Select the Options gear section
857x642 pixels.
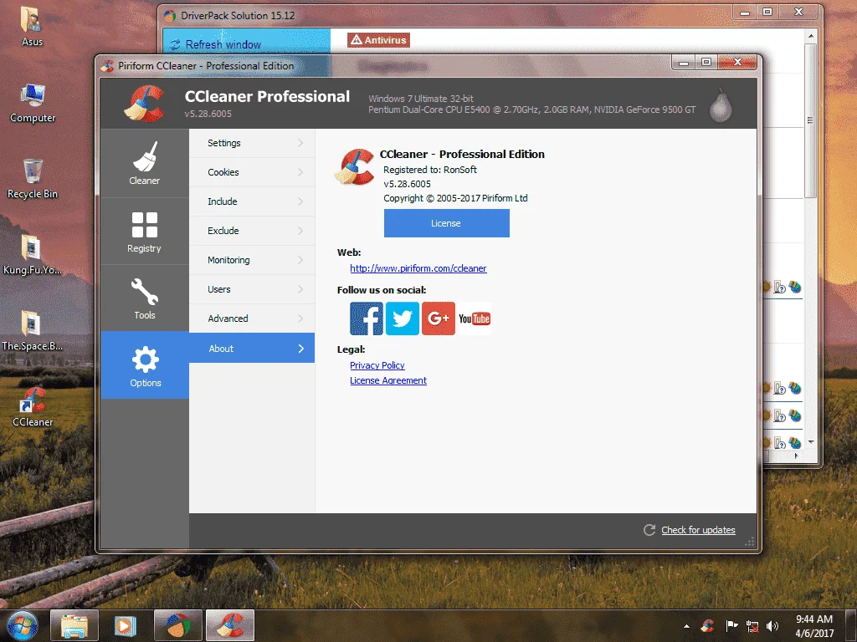coord(144,364)
